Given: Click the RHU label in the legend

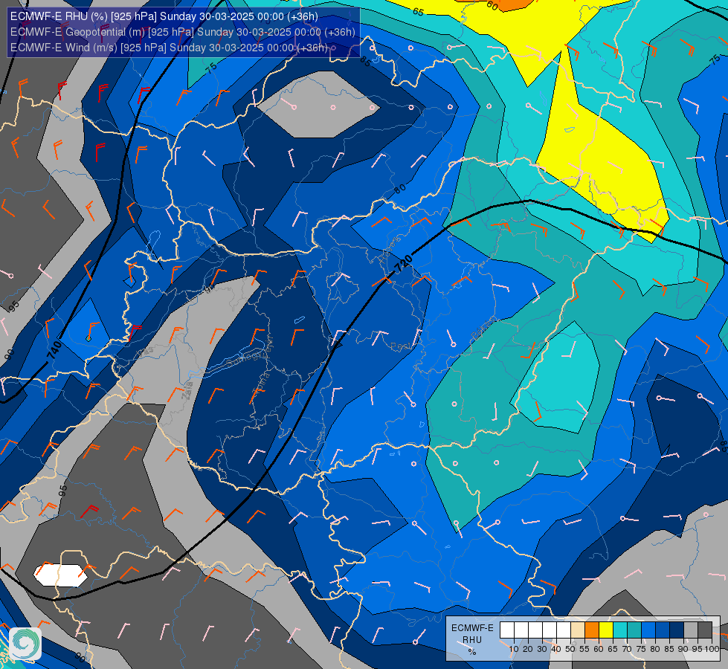Looking at the screenshot, I should tap(472, 640).
